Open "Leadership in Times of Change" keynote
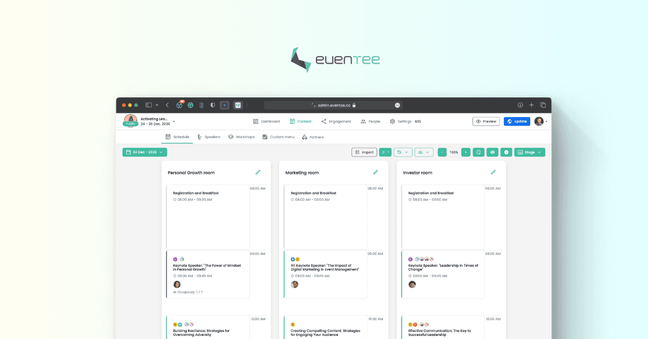 pos(443,274)
